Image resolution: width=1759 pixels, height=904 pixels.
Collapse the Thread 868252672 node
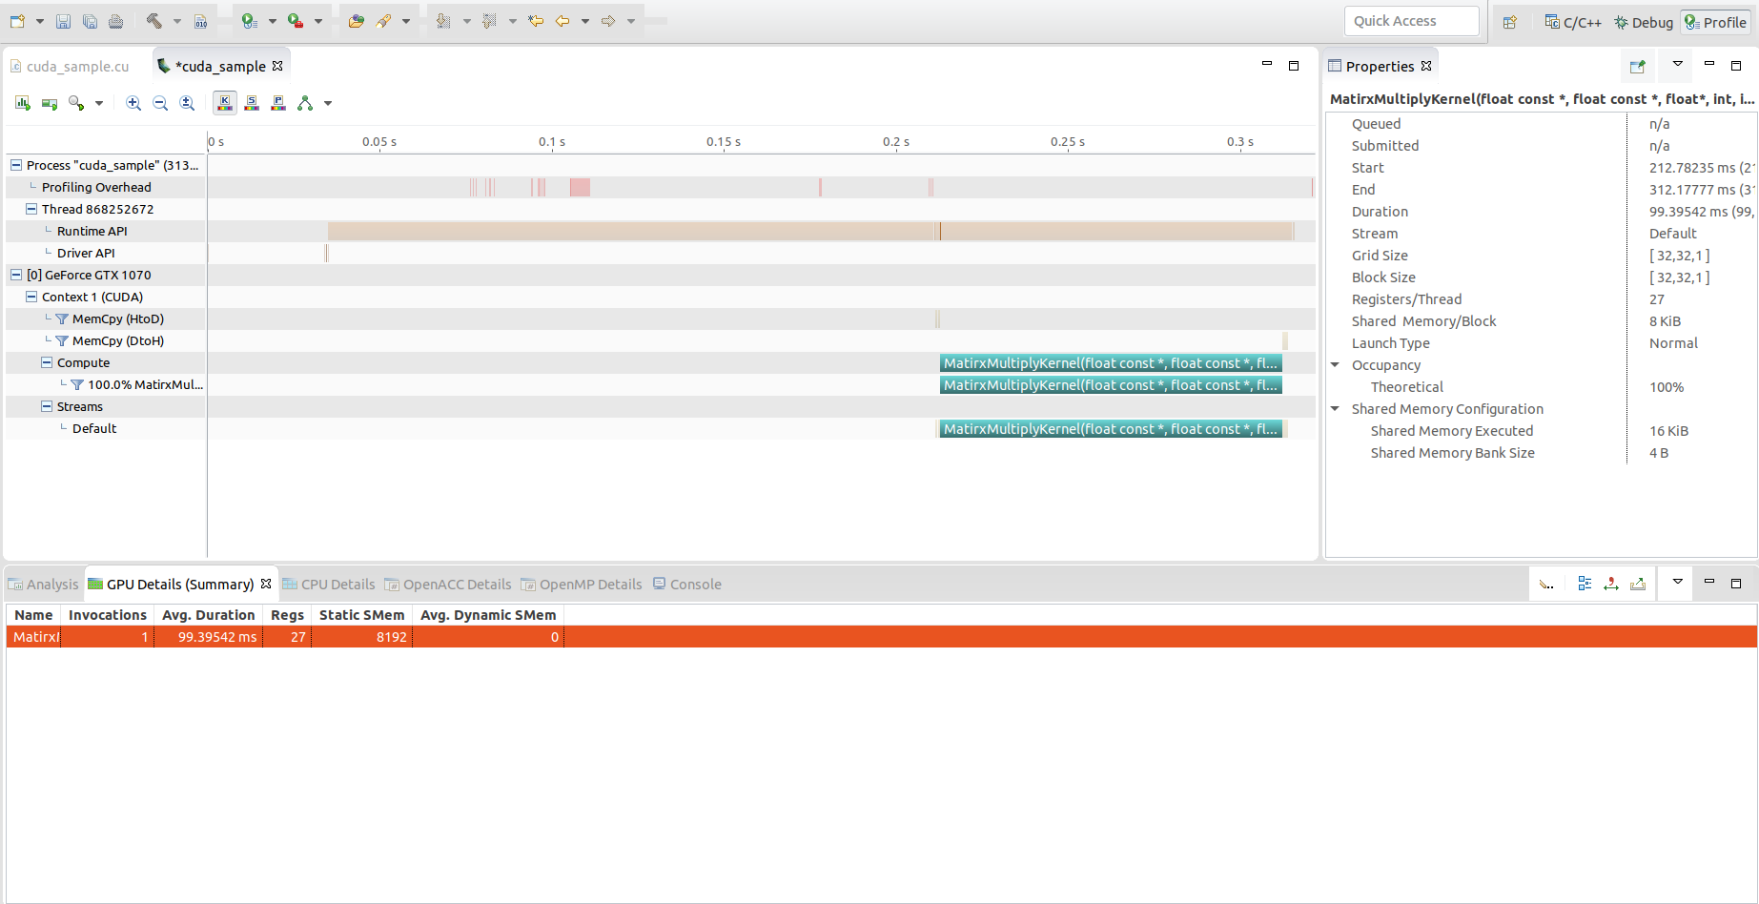[31, 209]
